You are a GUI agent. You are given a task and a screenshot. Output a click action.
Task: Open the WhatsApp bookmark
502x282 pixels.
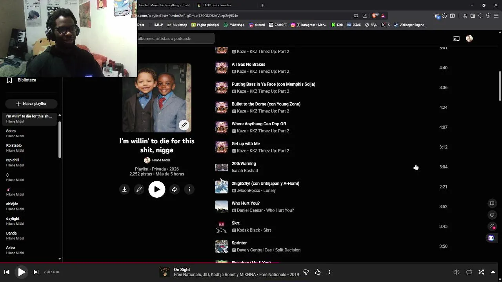click(234, 25)
